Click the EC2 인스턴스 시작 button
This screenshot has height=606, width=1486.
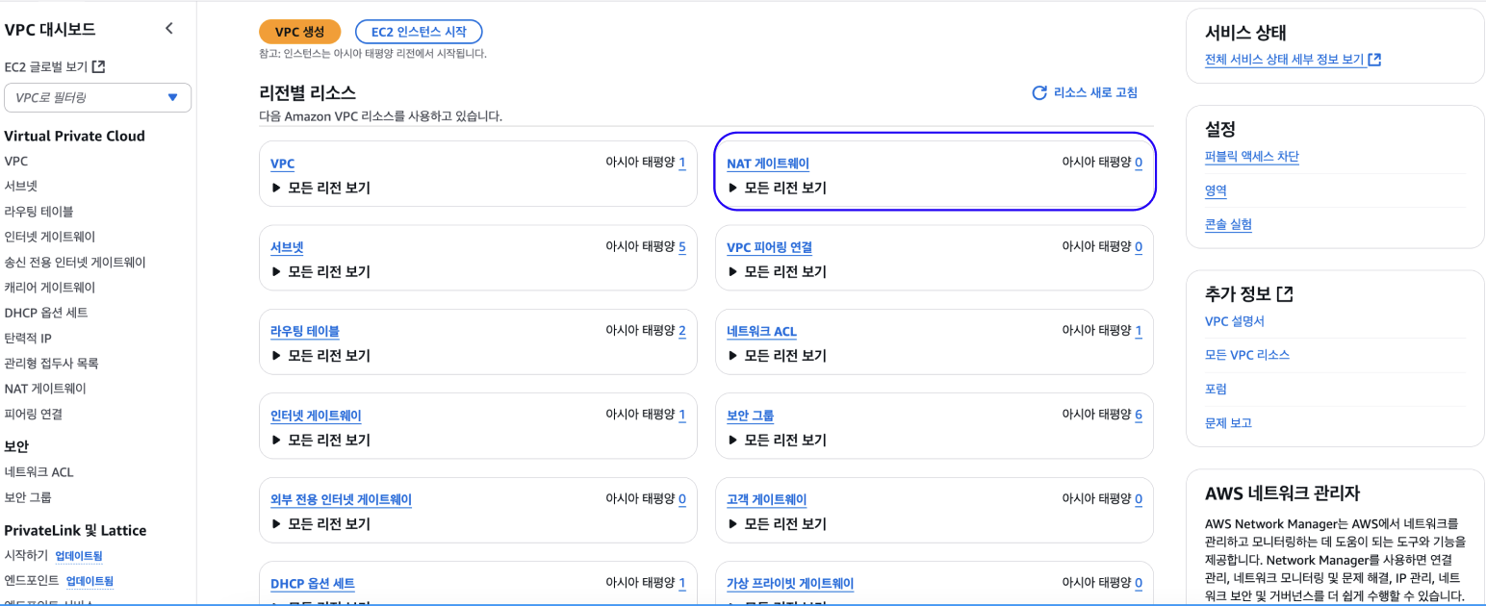tap(419, 32)
